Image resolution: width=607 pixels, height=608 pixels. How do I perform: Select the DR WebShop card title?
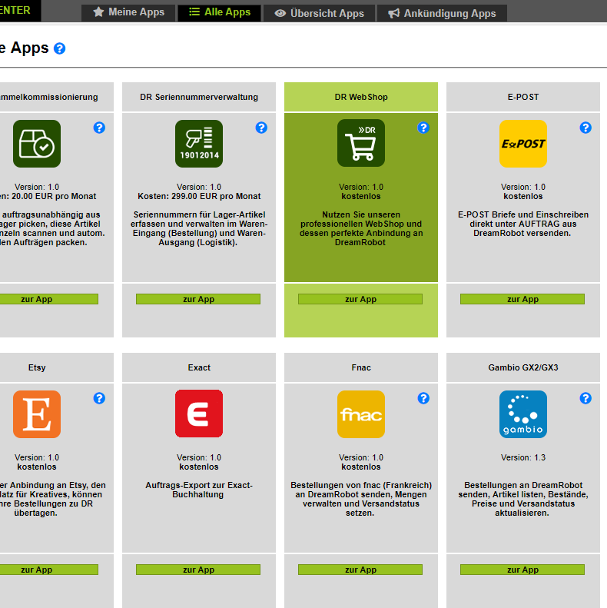coord(361,97)
